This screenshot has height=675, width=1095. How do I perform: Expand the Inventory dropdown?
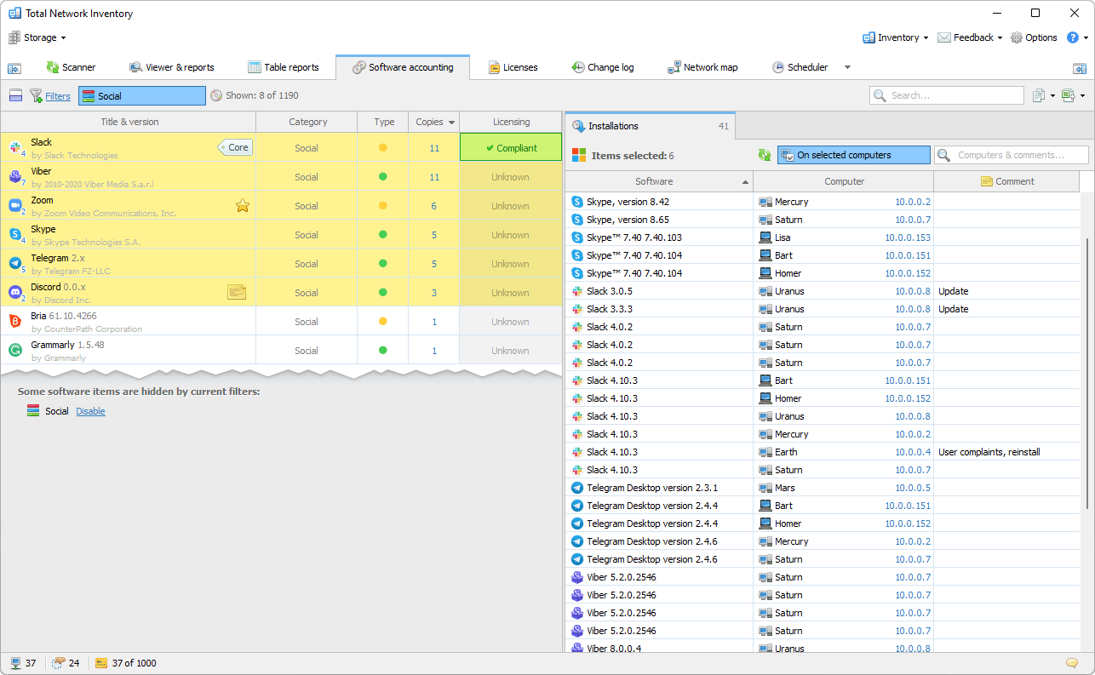(x=897, y=37)
